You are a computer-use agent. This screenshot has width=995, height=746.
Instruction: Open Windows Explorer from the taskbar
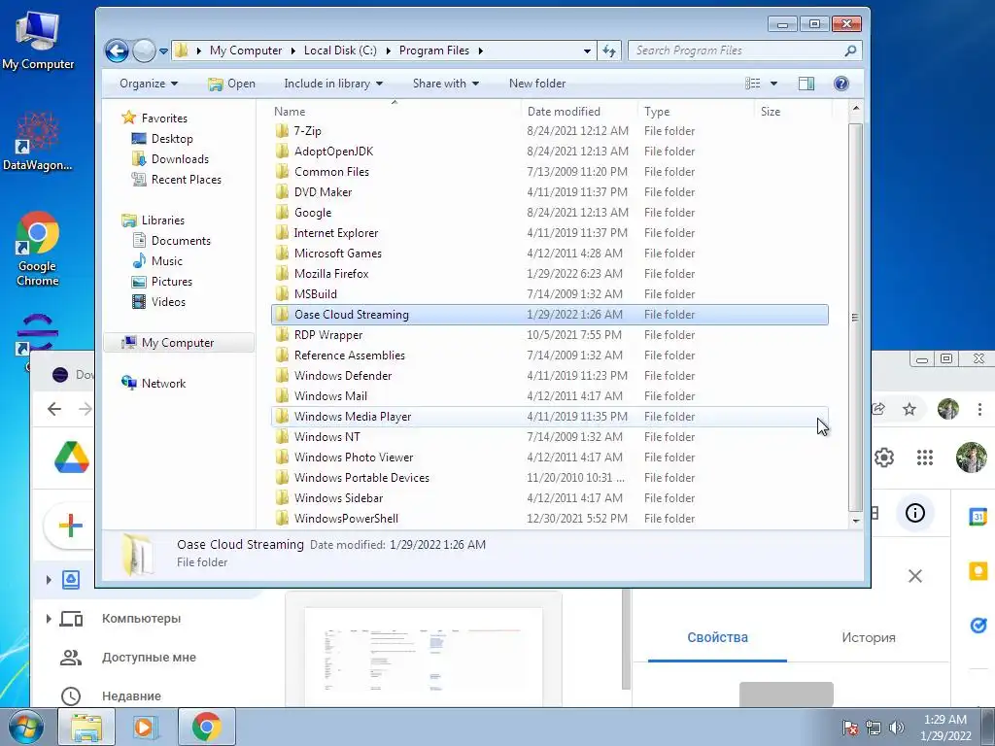[x=86, y=727]
